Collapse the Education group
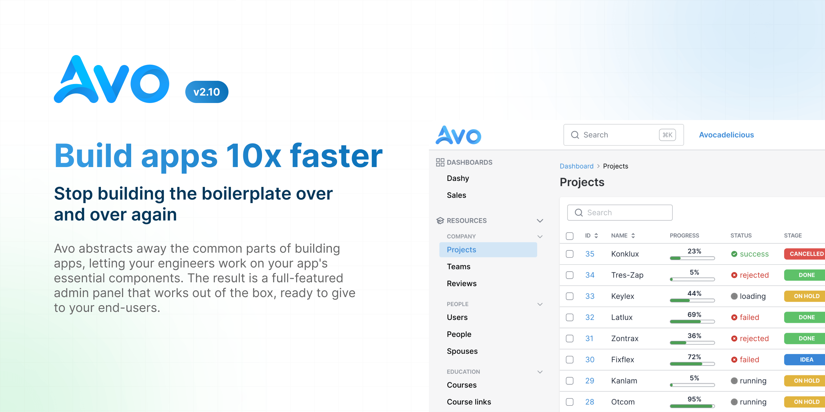 click(x=540, y=372)
